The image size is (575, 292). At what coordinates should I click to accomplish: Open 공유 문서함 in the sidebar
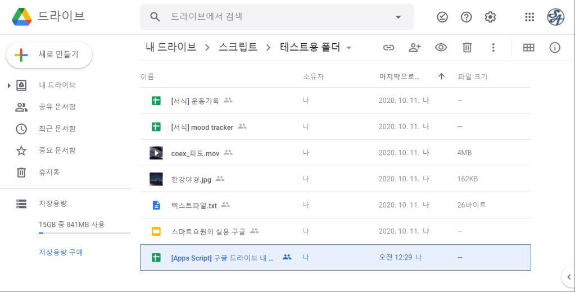(x=57, y=107)
